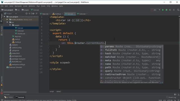
Task: Collapse the vue-project root folder
Action: point(4,17)
